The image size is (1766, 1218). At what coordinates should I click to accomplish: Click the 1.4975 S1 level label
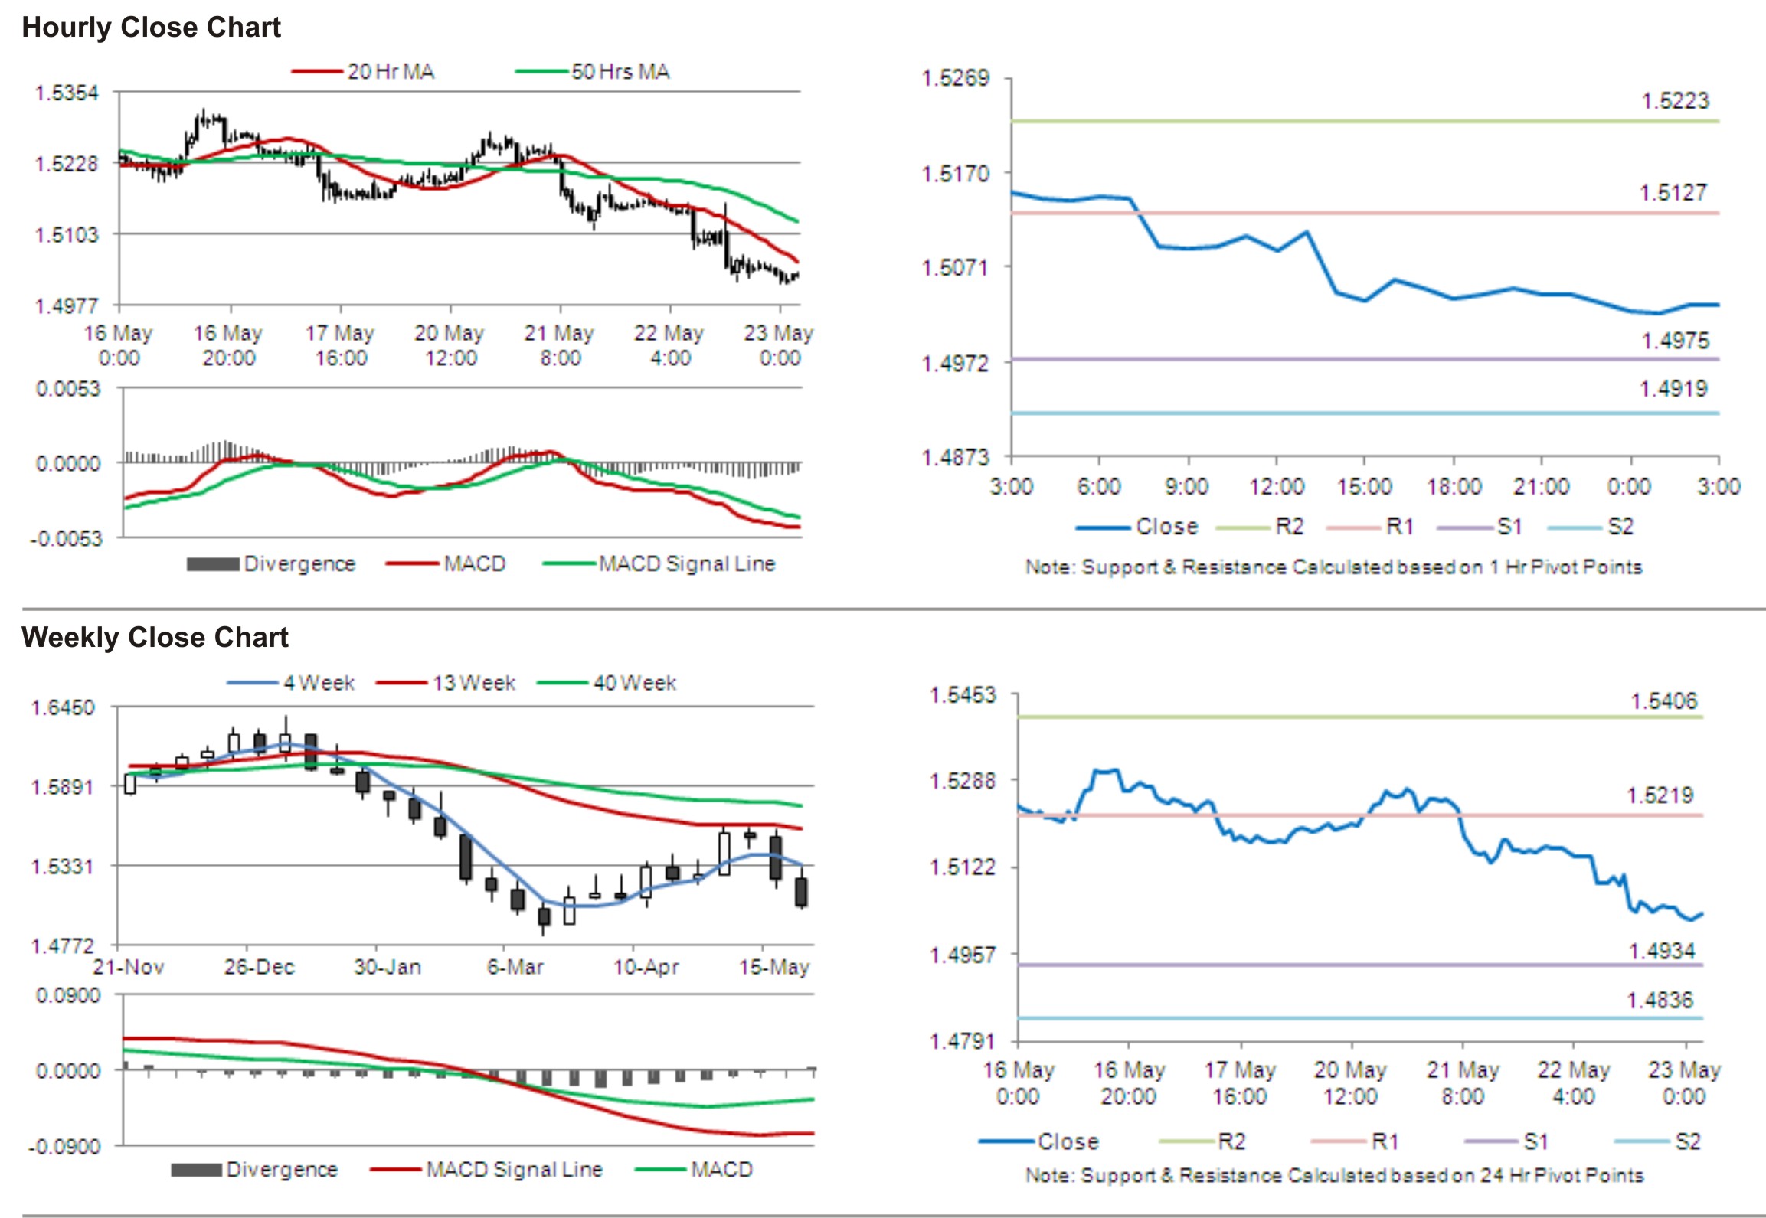(1675, 341)
